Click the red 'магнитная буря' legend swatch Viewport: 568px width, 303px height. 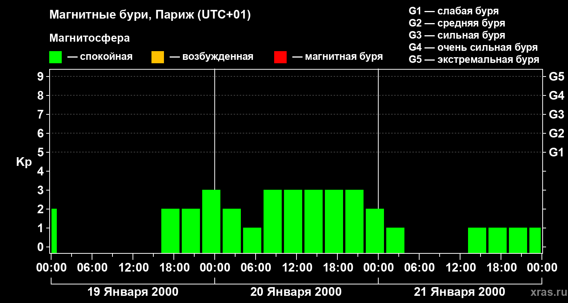click(x=280, y=57)
